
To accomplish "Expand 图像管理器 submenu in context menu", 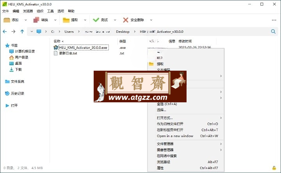I will point(186,150).
